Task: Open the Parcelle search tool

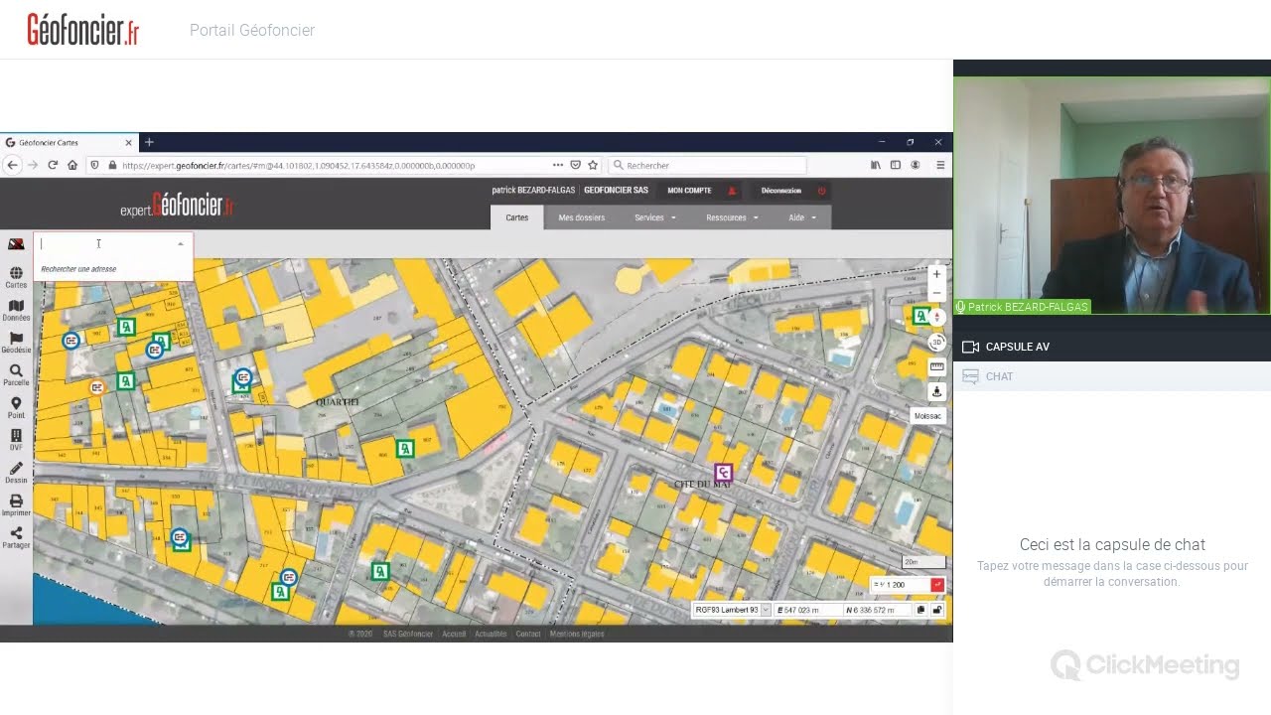Action: coord(16,374)
